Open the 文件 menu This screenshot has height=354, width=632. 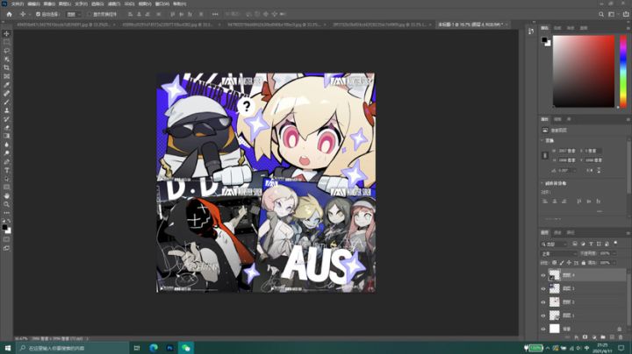[18, 4]
